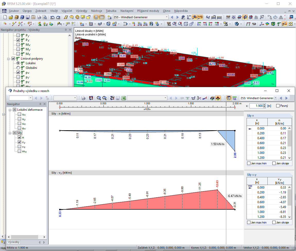Toggle result values x.xx display icon
Image resolution: width=296 pixels, height=251 pixels.
coord(200,17)
